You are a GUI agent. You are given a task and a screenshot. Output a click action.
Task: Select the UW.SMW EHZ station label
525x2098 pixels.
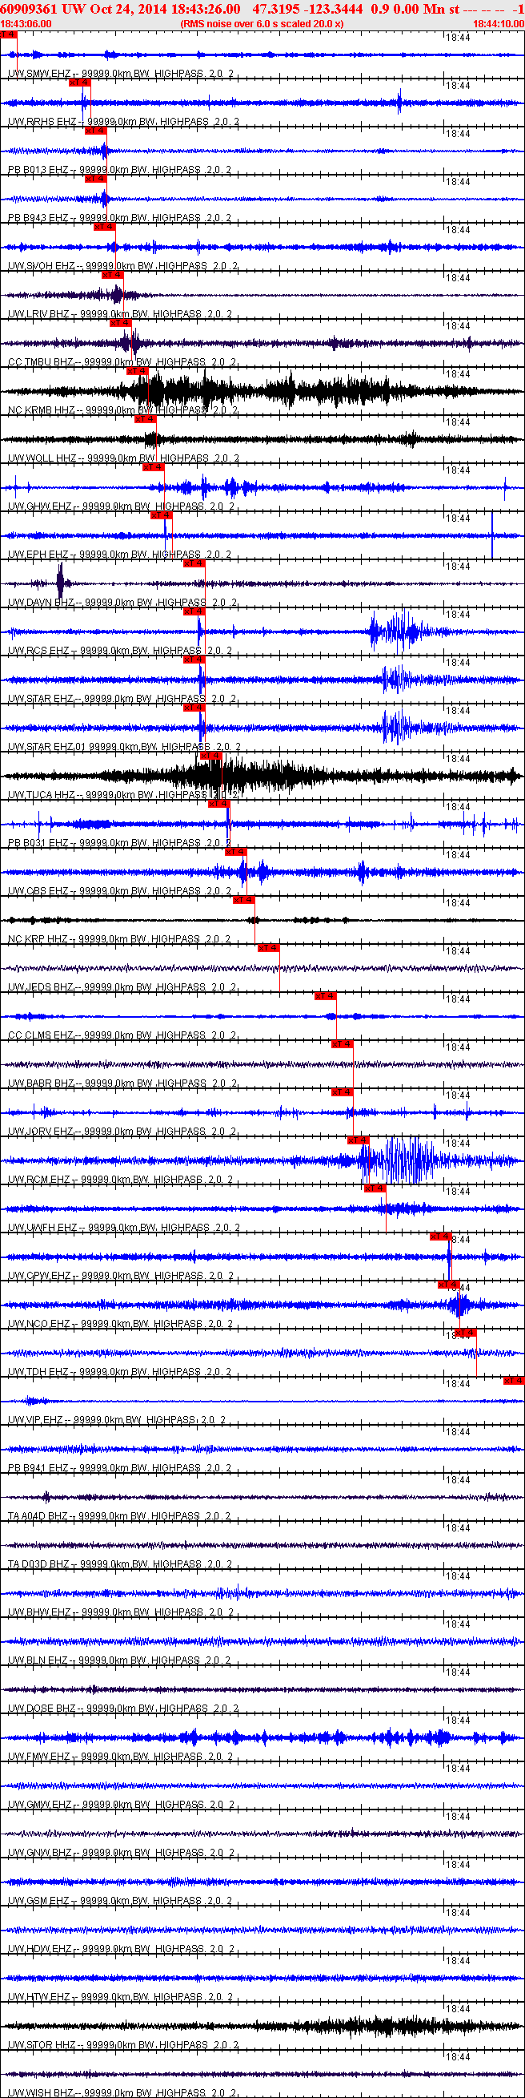pos(121,74)
